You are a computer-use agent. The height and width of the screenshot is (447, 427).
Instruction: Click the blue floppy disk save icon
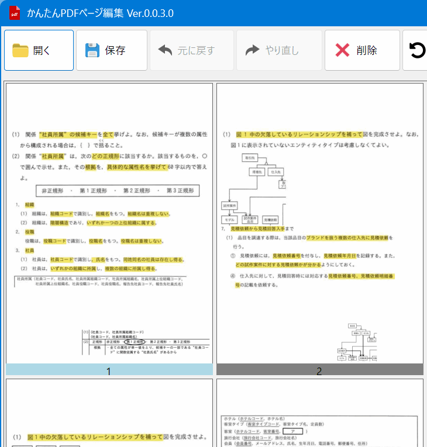tap(92, 51)
